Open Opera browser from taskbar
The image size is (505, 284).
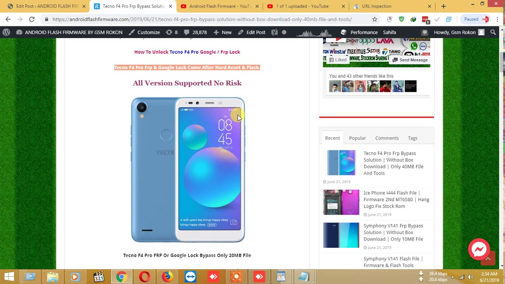144,277
